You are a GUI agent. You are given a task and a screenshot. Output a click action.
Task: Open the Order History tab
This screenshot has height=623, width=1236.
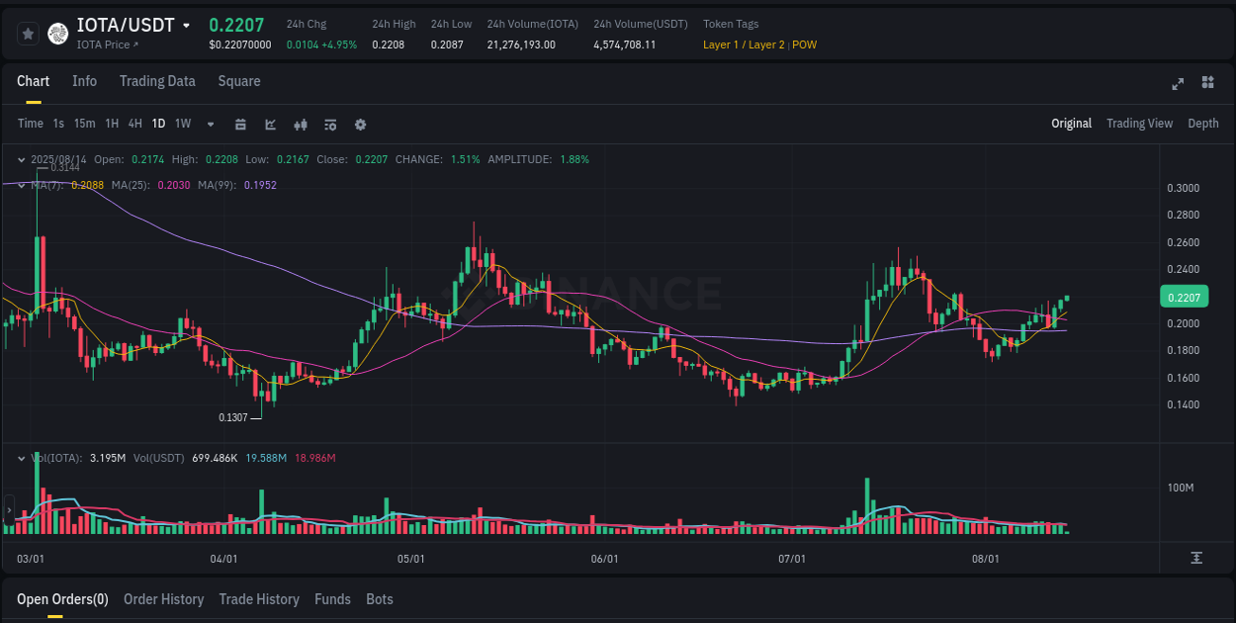[163, 599]
